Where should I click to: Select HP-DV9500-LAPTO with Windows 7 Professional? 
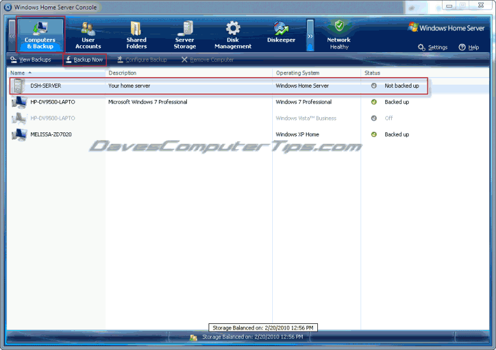click(x=248, y=102)
